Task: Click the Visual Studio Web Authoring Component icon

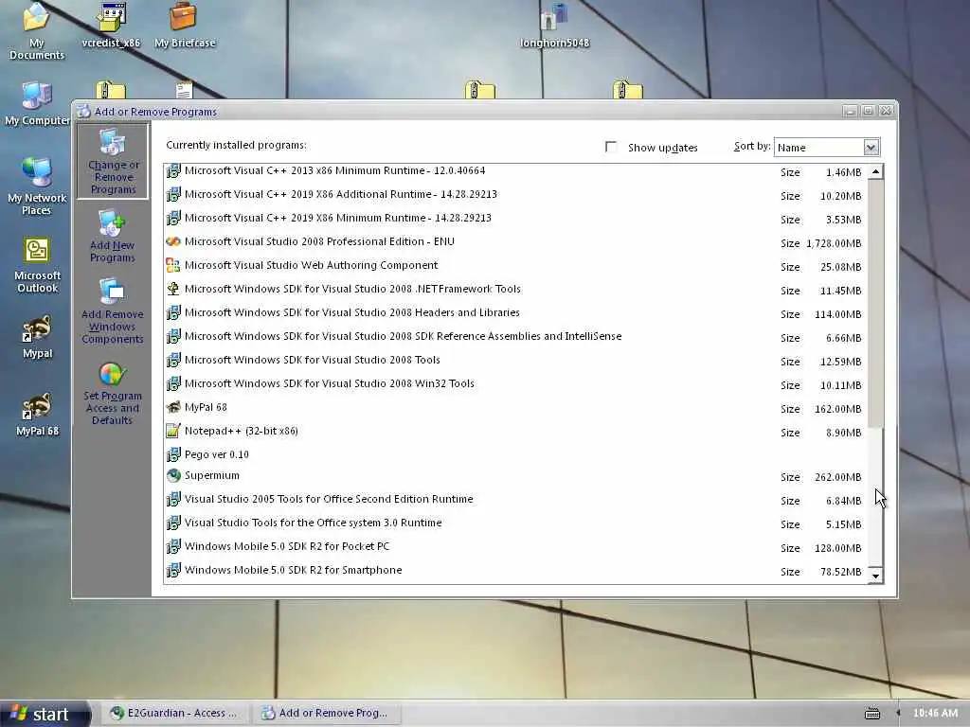Action: [x=173, y=265]
